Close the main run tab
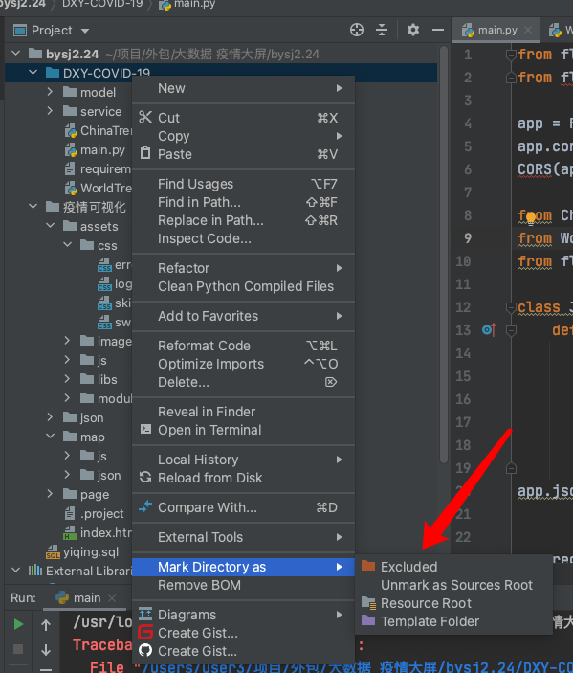Screen dimensions: 573x673 point(112,598)
